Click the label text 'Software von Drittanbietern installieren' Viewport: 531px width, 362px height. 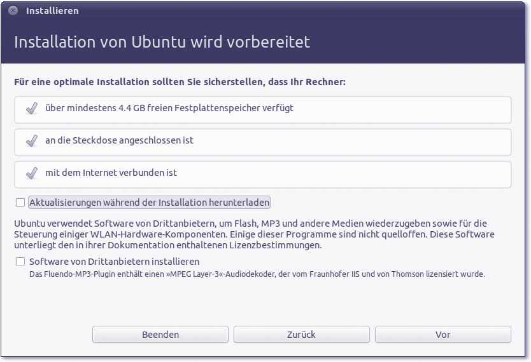[114, 262]
